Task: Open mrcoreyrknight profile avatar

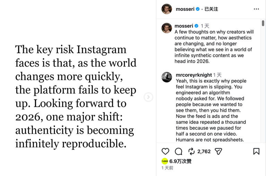Action: point(167,77)
